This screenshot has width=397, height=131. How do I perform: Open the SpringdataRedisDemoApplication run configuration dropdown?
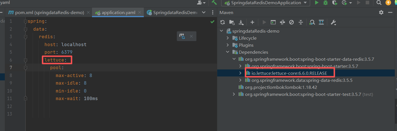tap(266, 3)
